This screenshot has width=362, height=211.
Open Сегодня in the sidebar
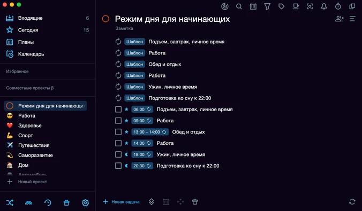(48, 30)
